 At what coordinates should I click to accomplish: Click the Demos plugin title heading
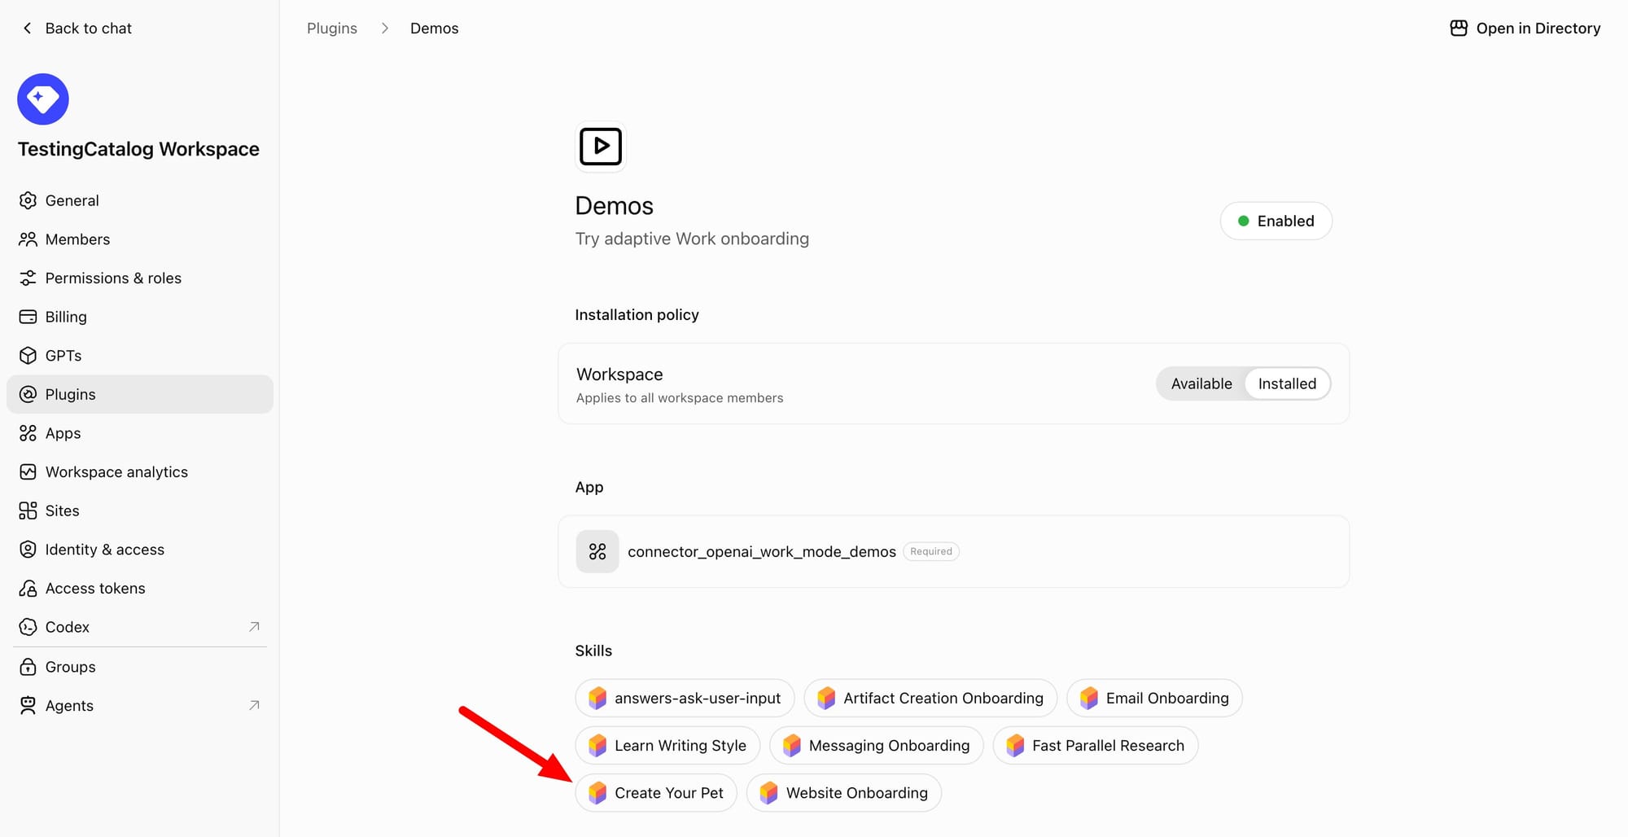(x=614, y=206)
